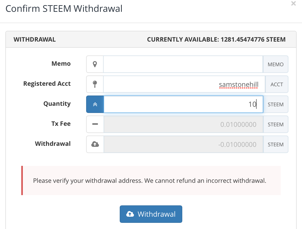The width and height of the screenshot is (302, 229).
Task: Click the Withdrawal cloud-upload icon in the field row
Action: point(95,144)
